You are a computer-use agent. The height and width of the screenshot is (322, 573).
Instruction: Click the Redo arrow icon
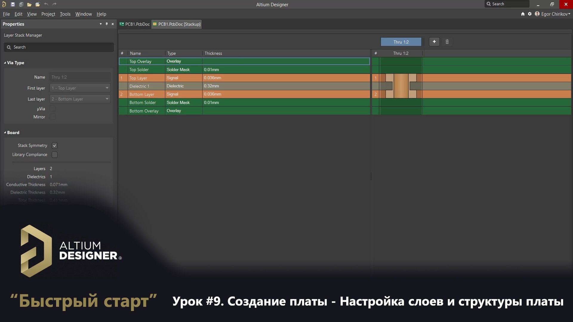click(x=54, y=4)
